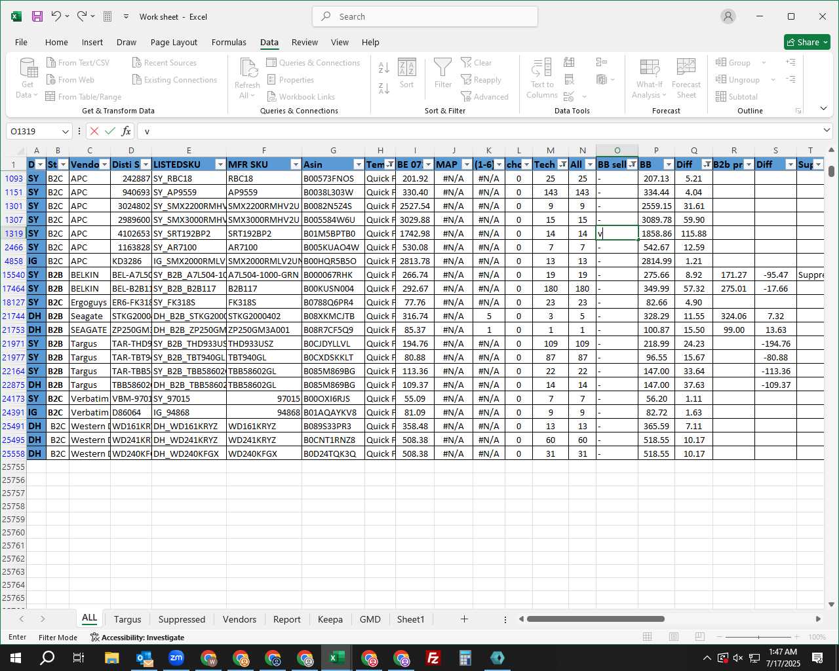Open Advanced filter options
Image resolution: width=839 pixels, height=671 pixels.
[484, 97]
